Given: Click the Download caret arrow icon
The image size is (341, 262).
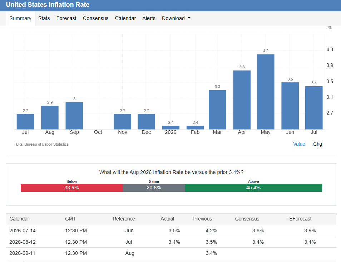Looking at the screenshot, I should (189, 18).
